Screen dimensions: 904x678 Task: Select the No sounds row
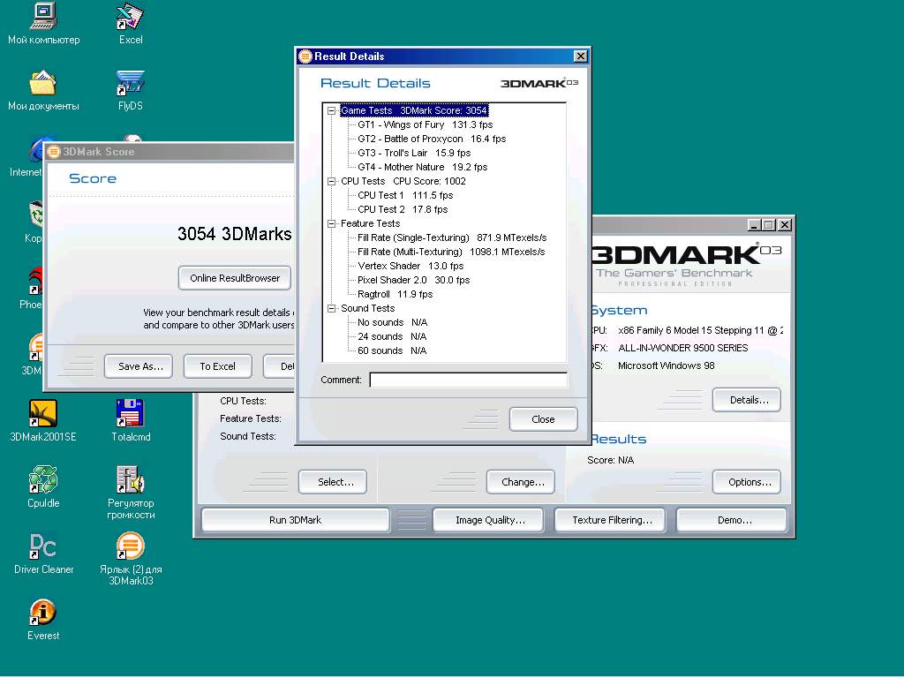click(392, 322)
